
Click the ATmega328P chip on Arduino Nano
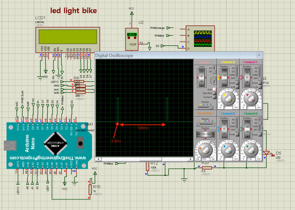coord(55,143)
